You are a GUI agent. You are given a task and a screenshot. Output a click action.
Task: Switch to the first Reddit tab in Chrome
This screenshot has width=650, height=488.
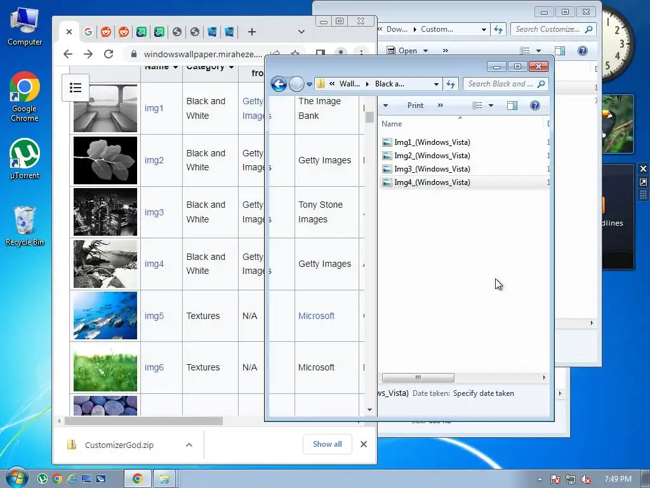106,32
